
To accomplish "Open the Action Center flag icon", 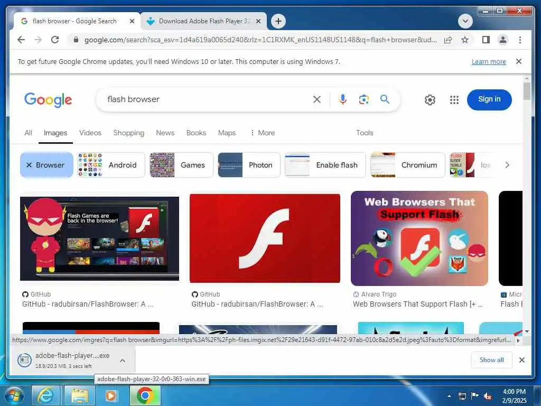I will click(475, 396).
